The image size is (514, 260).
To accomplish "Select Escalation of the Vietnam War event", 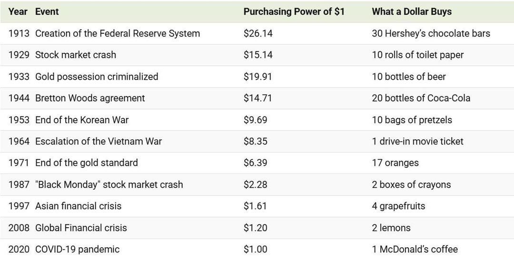I will 99,142.
